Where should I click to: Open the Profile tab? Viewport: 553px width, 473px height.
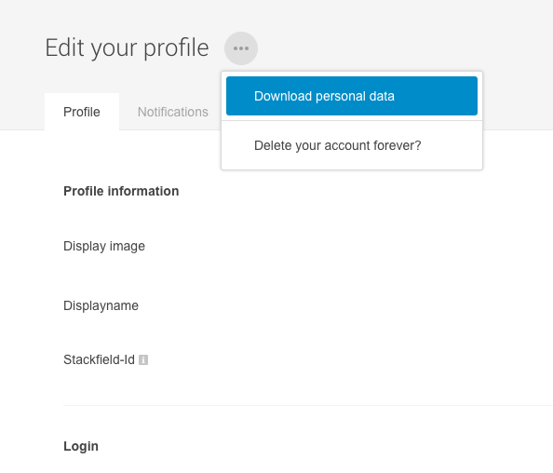pyautogui.click(x=82, y=112)
